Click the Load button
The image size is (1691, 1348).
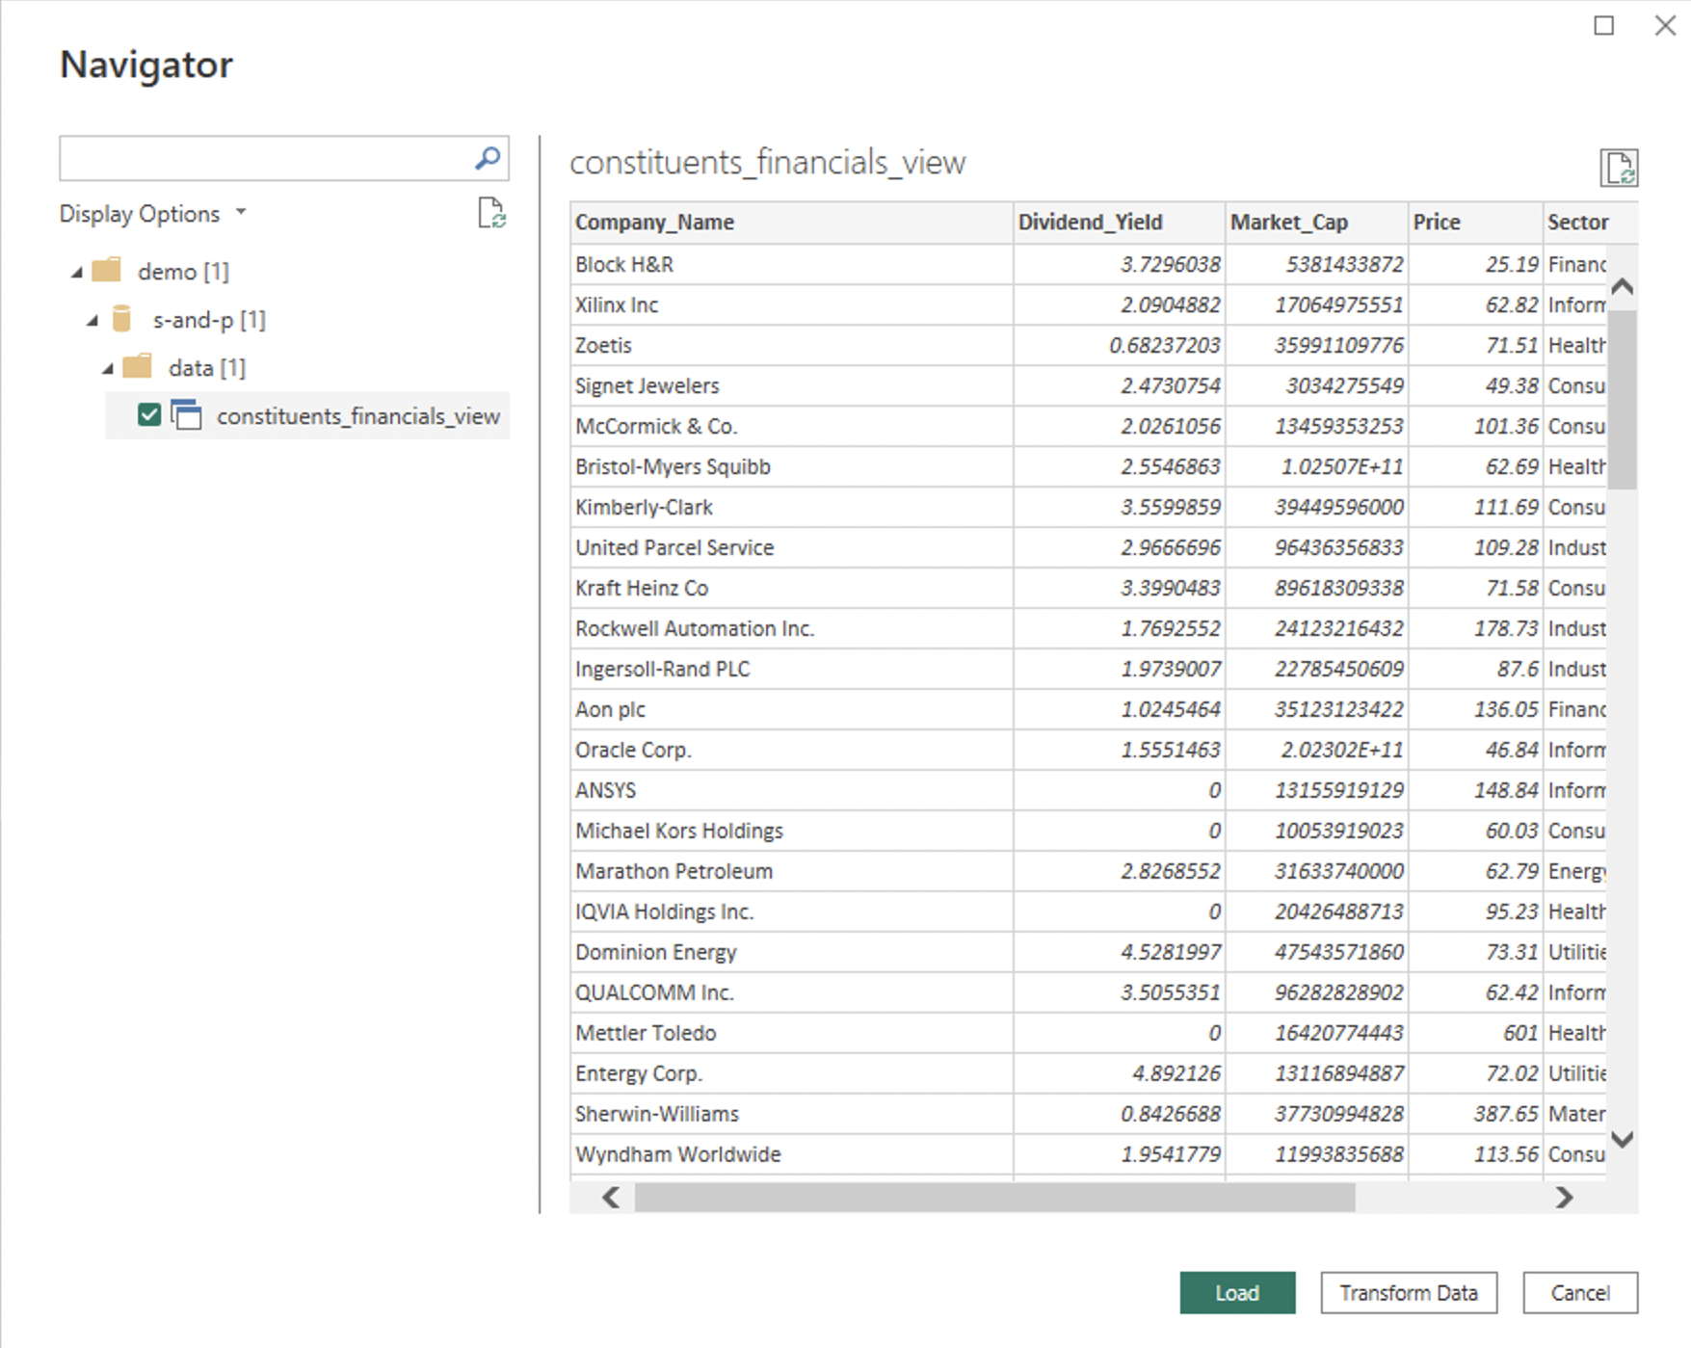coord(1237,1292)
